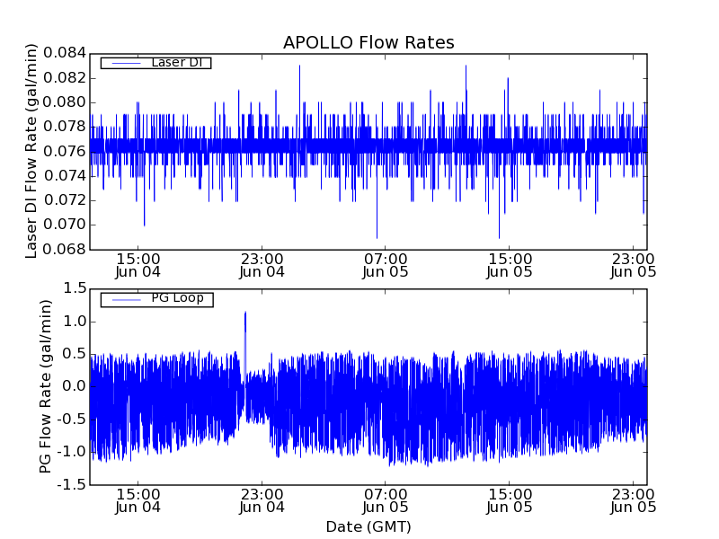Click the -1.0 tick on PG axis

point(72,452)
